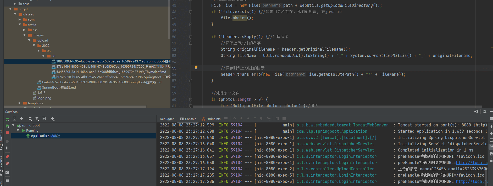
Task: Open the Add Service plus dropdown
Action: point(53,119)
